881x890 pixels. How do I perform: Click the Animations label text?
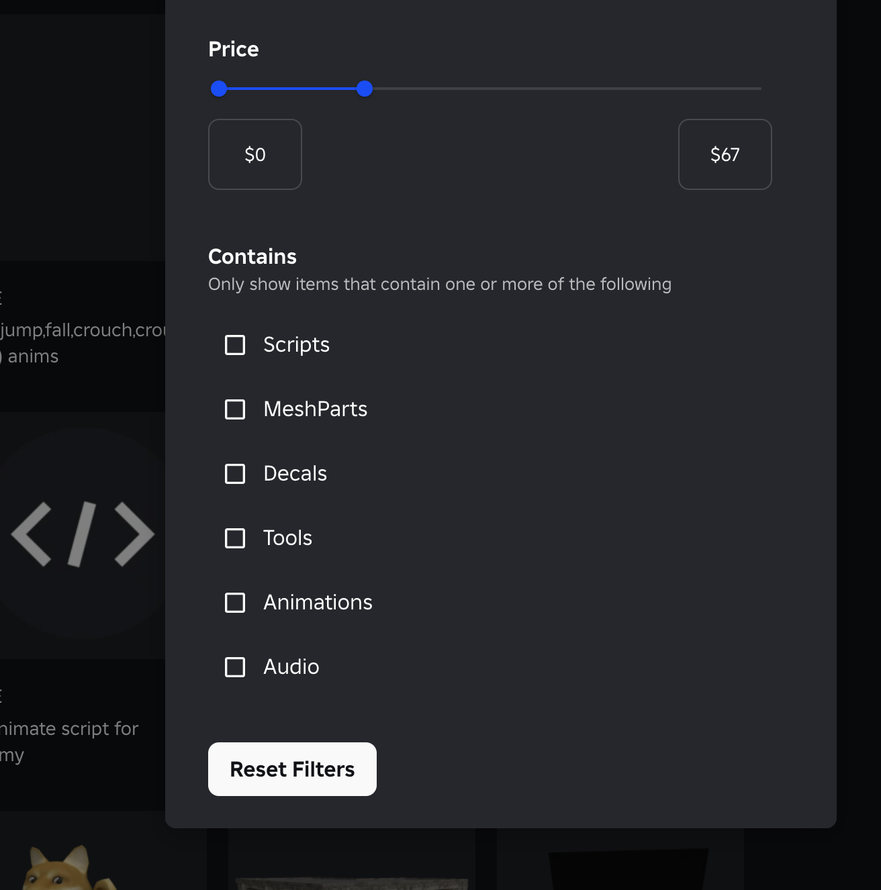pos(318,603)
